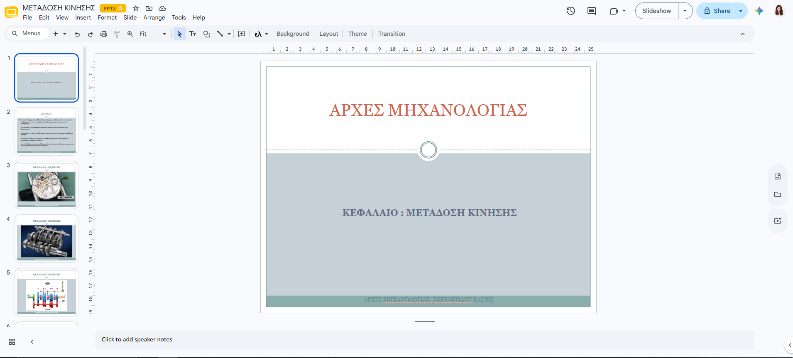Open the View menu
Viewport: 793px width, 358px height.
point(62,17)
